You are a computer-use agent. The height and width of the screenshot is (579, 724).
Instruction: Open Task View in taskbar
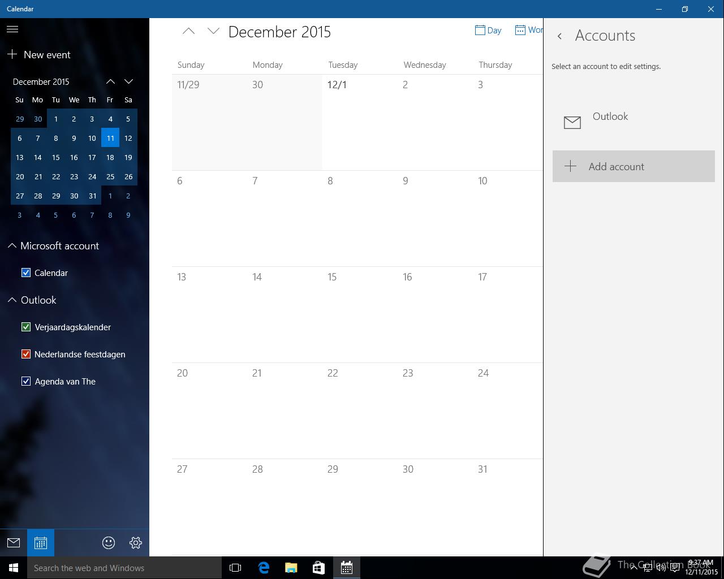coord(235,568)
